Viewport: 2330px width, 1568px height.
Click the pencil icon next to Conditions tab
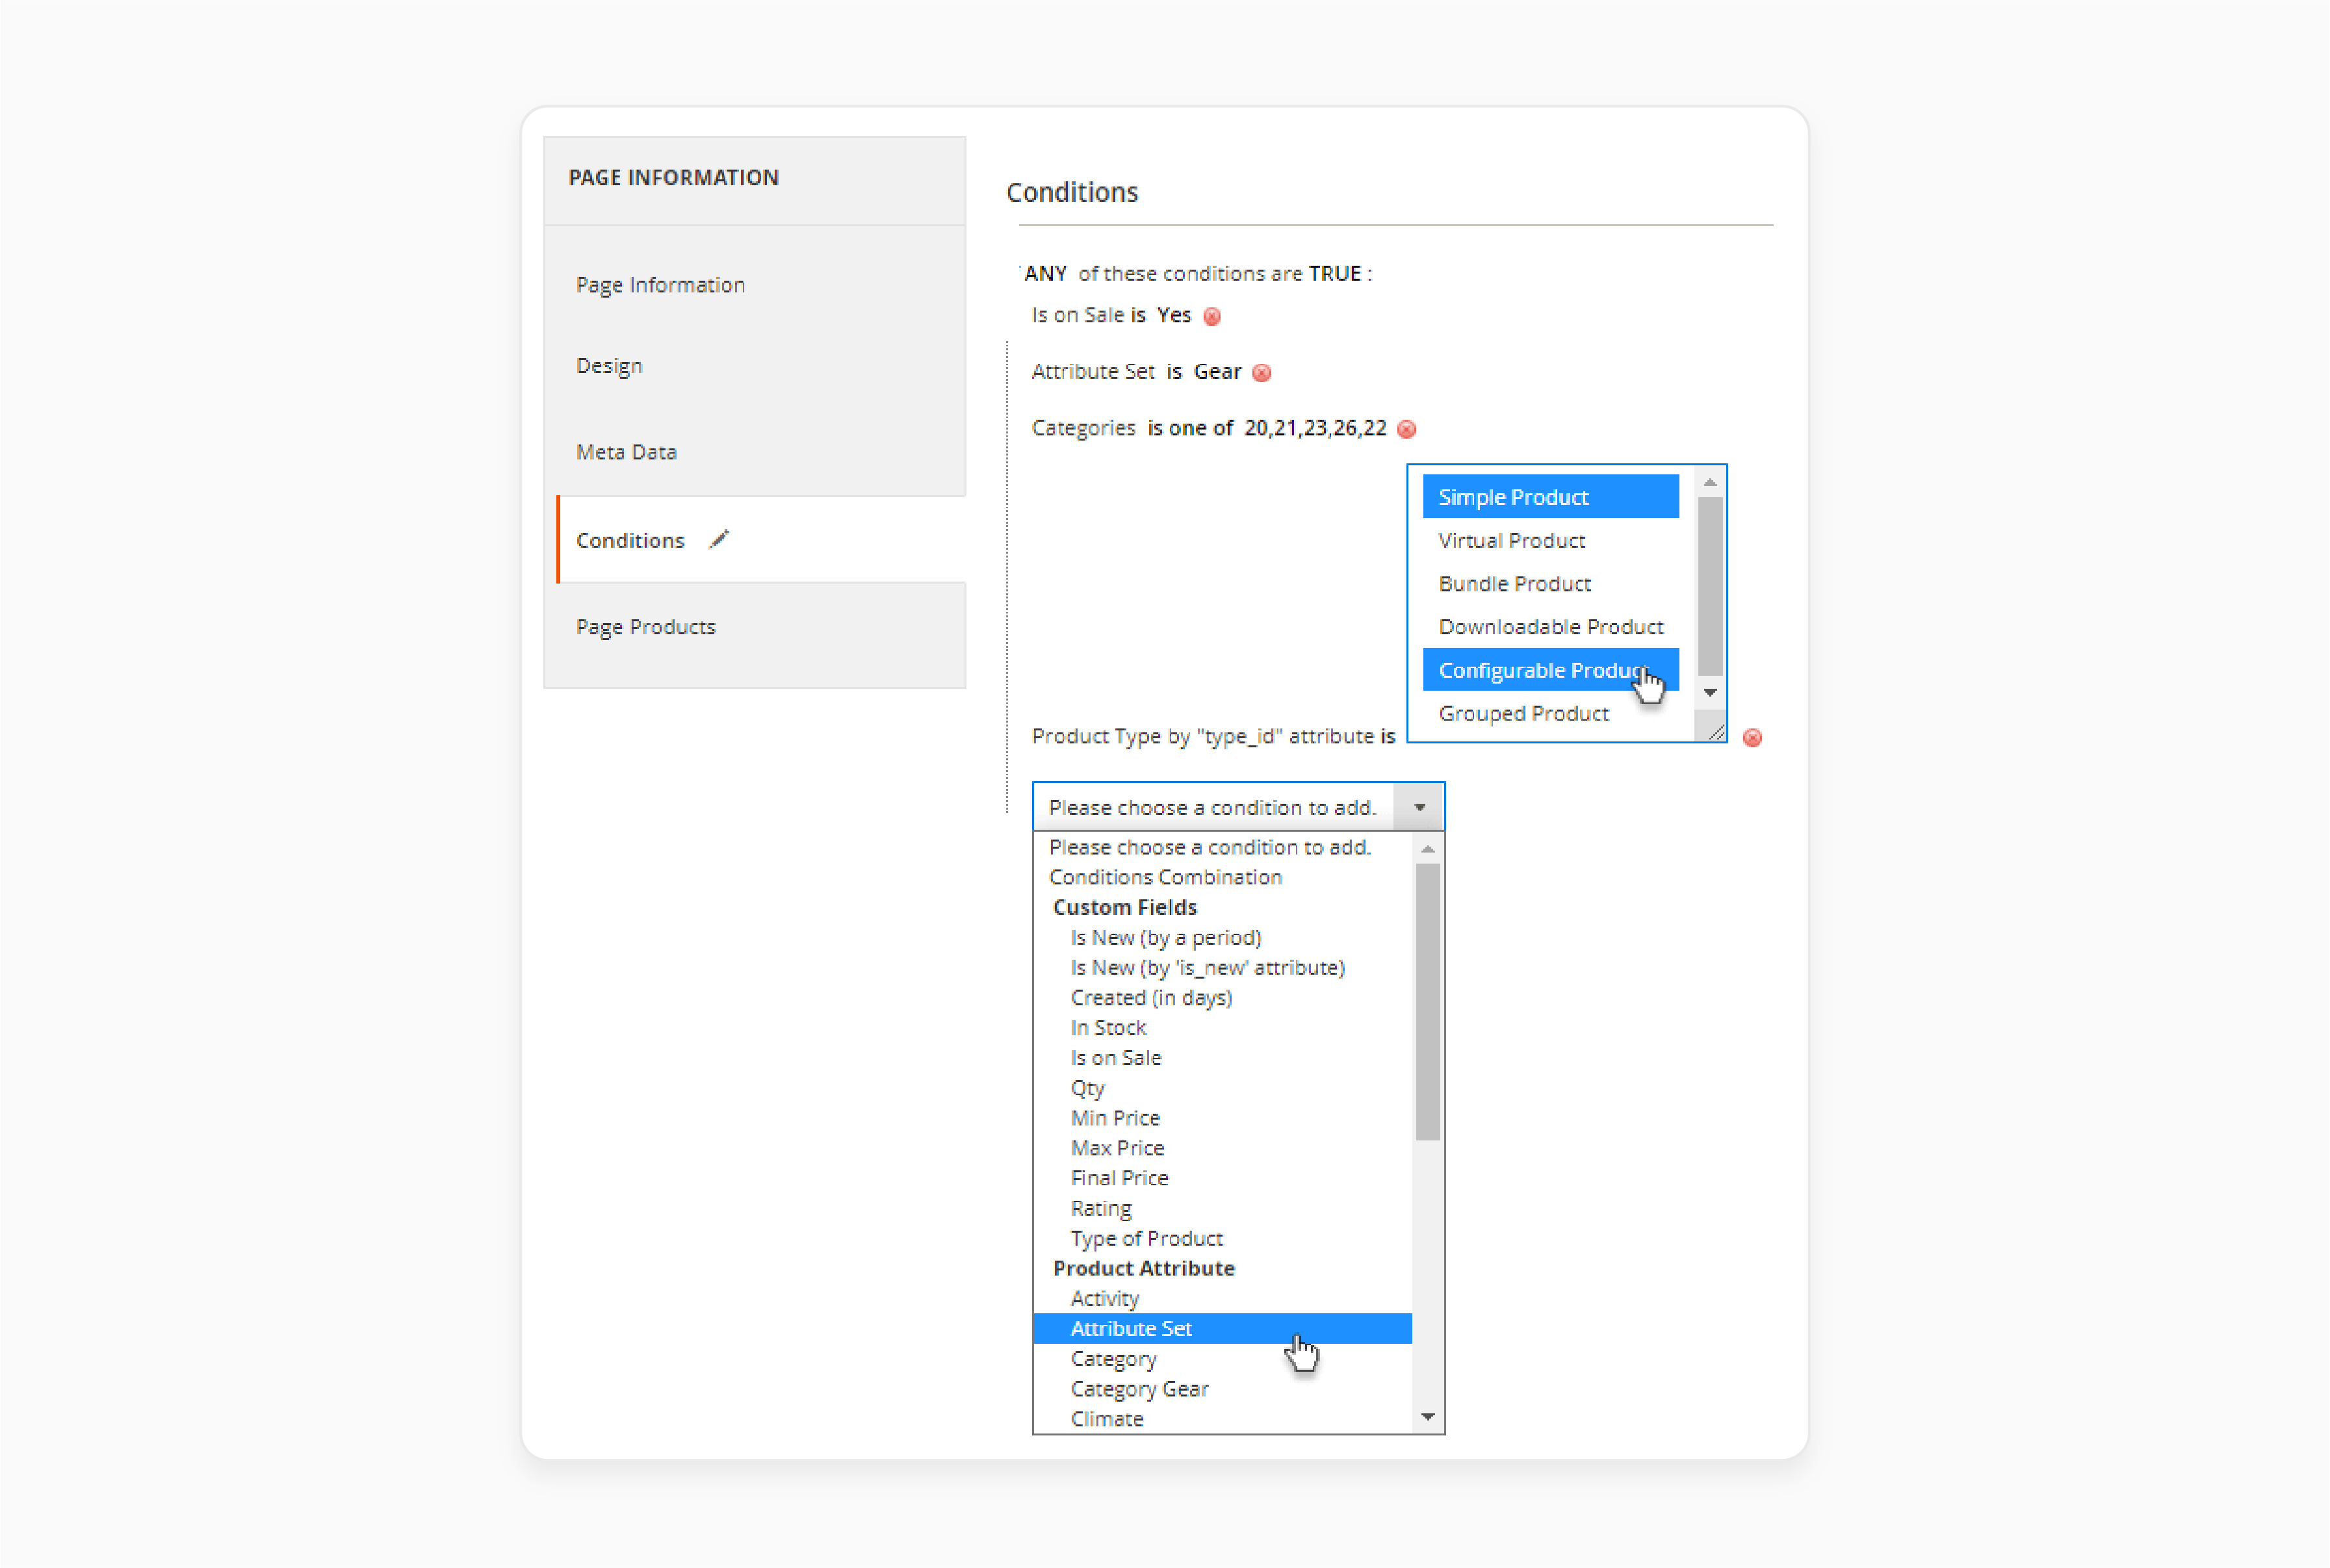(x=719, y=540)
